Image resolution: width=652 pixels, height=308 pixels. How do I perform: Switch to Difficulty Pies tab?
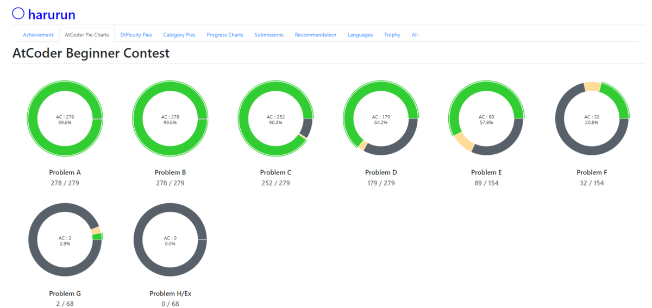(136, 35)
